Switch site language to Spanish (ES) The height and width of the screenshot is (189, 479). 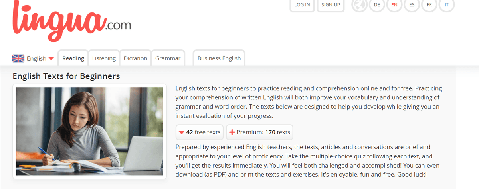[412, 5]
